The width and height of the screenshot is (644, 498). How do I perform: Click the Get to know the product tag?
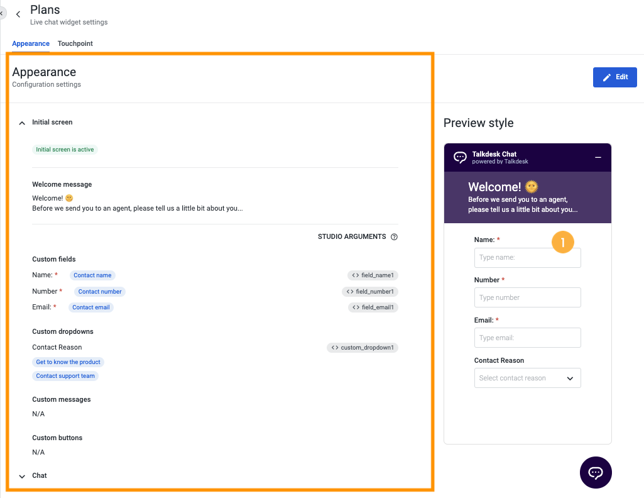pos(68,362)
